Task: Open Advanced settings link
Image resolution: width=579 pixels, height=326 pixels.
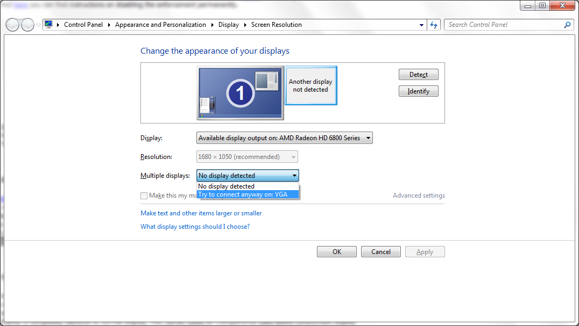Action: tap(419, 195)
